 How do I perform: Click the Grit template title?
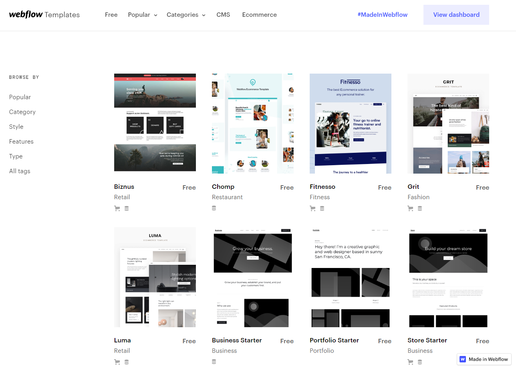413,187
